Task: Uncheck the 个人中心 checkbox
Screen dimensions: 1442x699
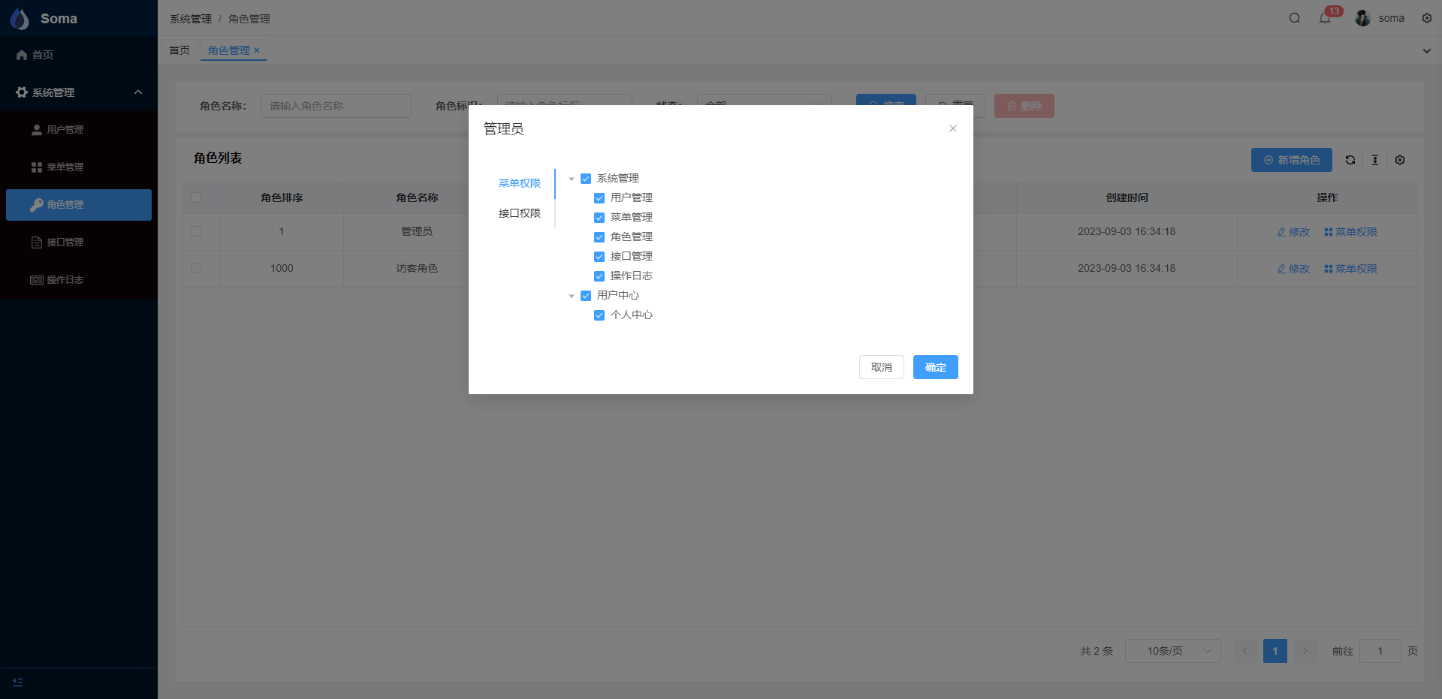Action: click(x=599, y=315)
